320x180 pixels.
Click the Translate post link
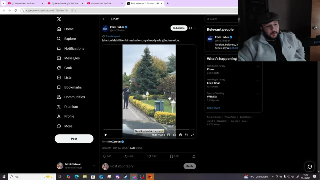click(112, 36)
